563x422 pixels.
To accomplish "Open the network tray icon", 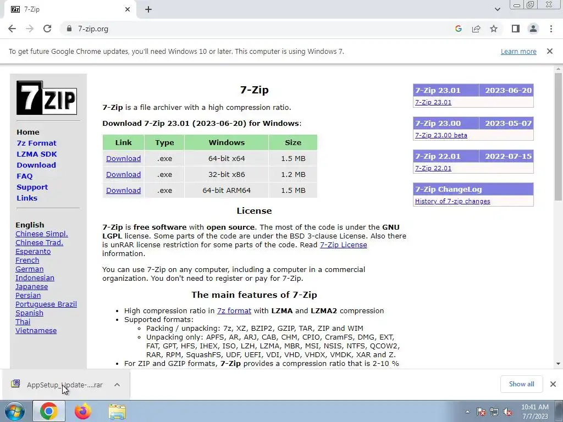I will [x=494, y=412].
